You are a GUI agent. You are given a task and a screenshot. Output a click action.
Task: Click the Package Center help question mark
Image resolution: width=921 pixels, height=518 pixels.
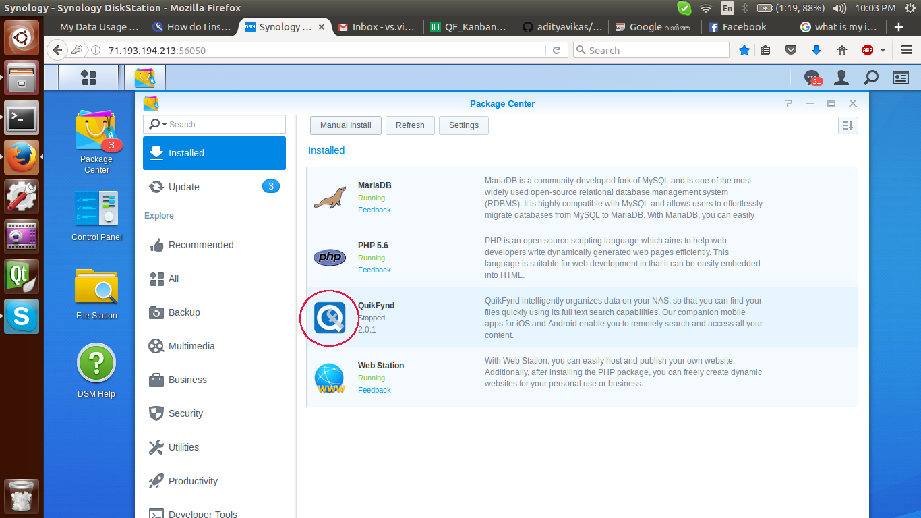coord(788,103)
